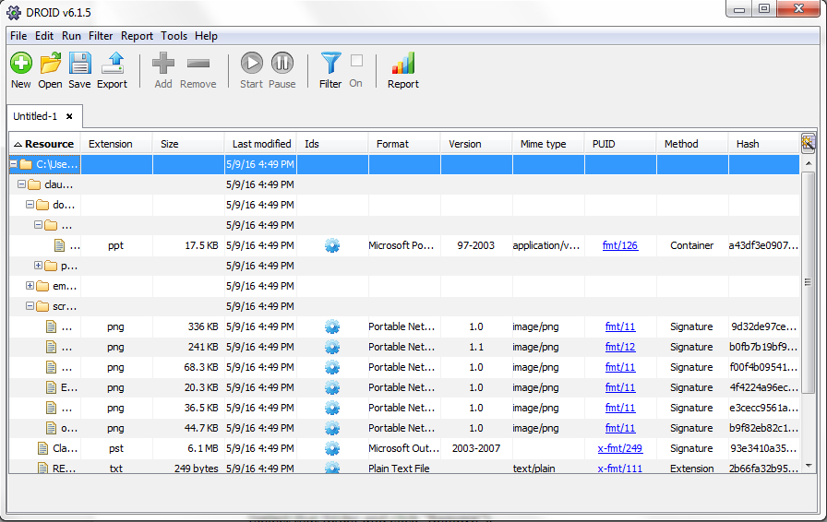Select the o... png file's document icon
The image size is (827, 522).
point(51,428)
